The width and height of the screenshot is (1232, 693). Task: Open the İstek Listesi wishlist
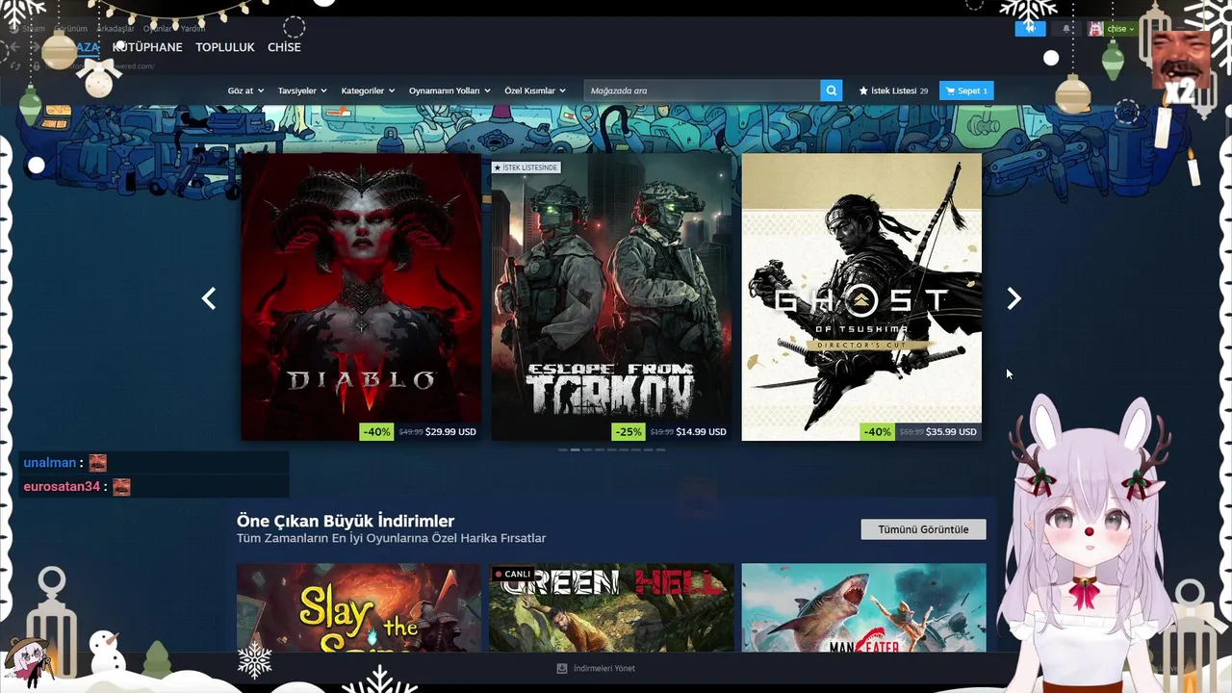click(893, 90)
